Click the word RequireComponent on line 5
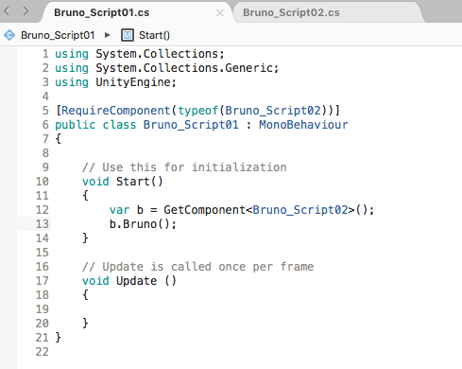The height and width of the screenshot is (369, 462). click(115, 111)
